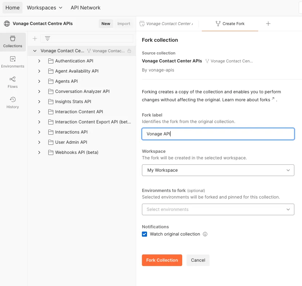Click the Fork Collection button
This screenshot has width=302, height=286.
pos(162,260)
